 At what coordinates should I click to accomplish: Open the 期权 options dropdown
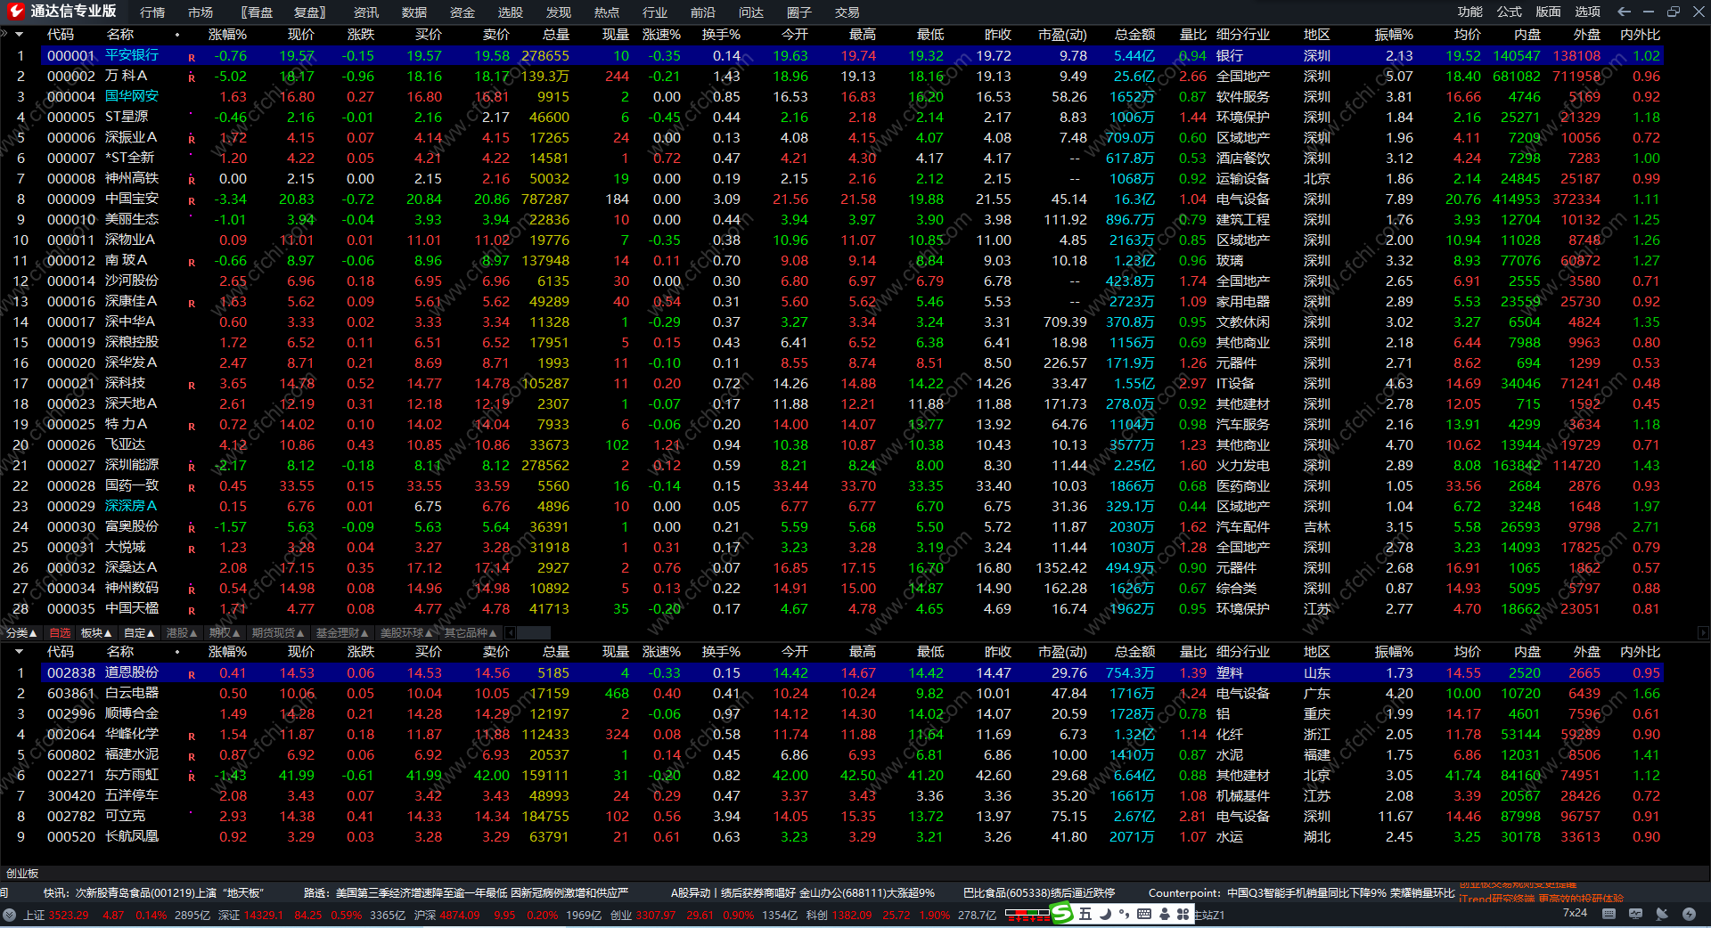(x=225, y=632)
